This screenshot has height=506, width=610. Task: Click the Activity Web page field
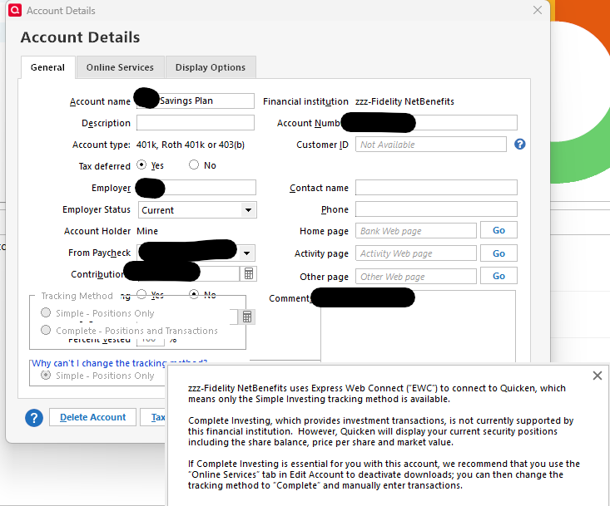pyautogui.click(x=416, y=253)
